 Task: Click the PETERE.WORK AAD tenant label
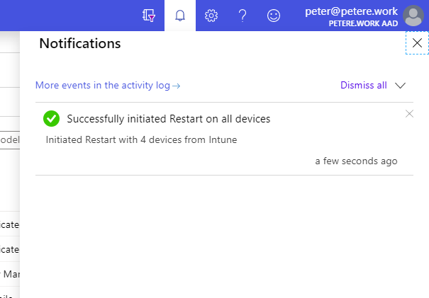point(363,23)
